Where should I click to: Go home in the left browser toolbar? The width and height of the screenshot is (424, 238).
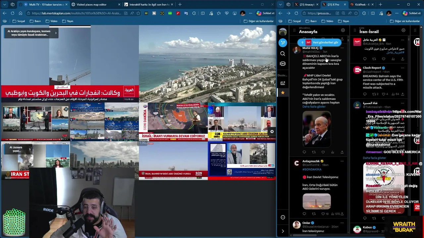click(21, 13)
